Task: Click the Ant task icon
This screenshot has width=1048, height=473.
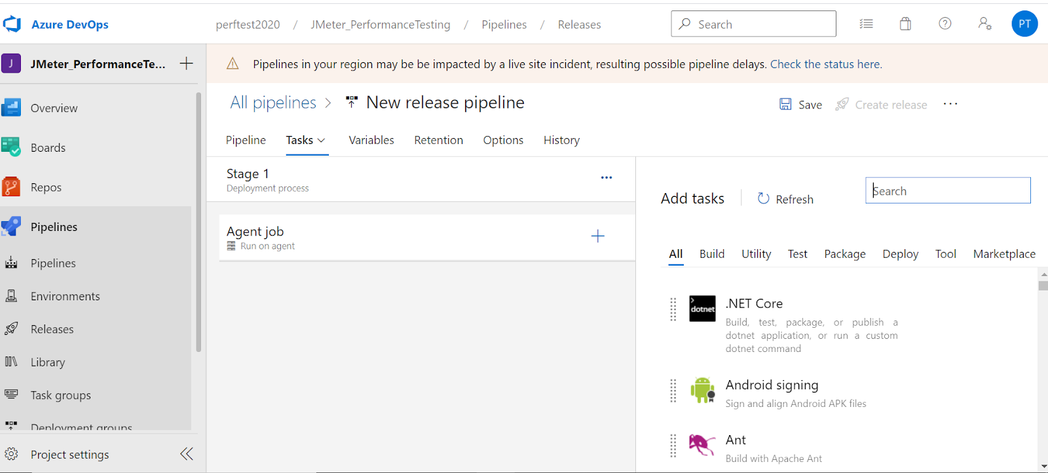Action: 702,445
